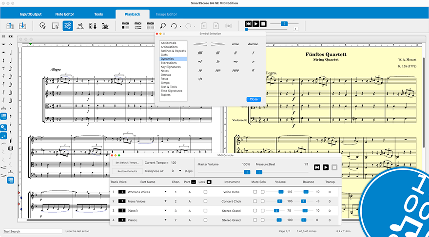Image resolution: width=429 pixels, height=237 pixels.
Task: Switch to the Input/Output tab
Action: 31,14
